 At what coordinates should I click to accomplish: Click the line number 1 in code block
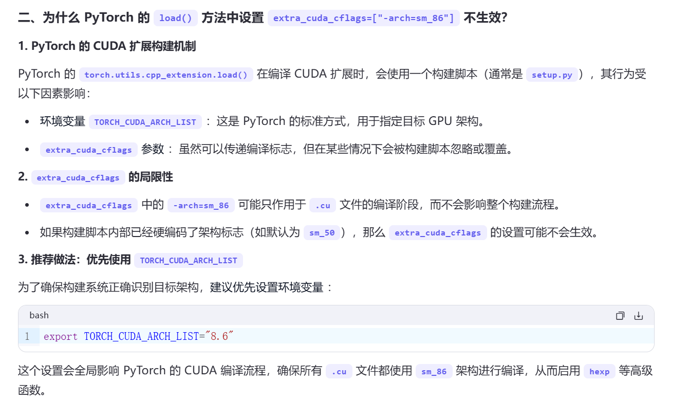click(27, 337)
